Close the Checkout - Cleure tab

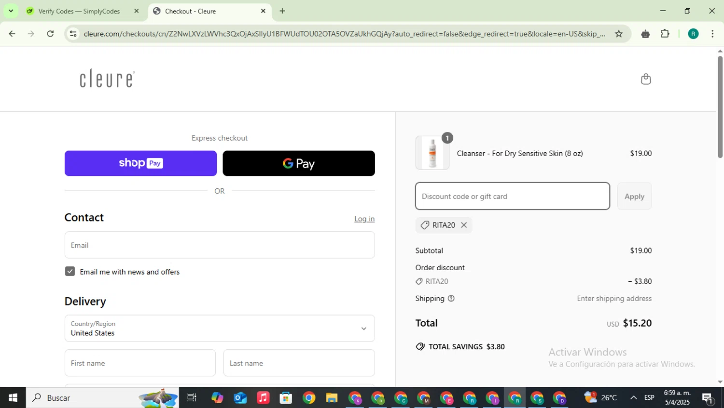coord(263,11)
